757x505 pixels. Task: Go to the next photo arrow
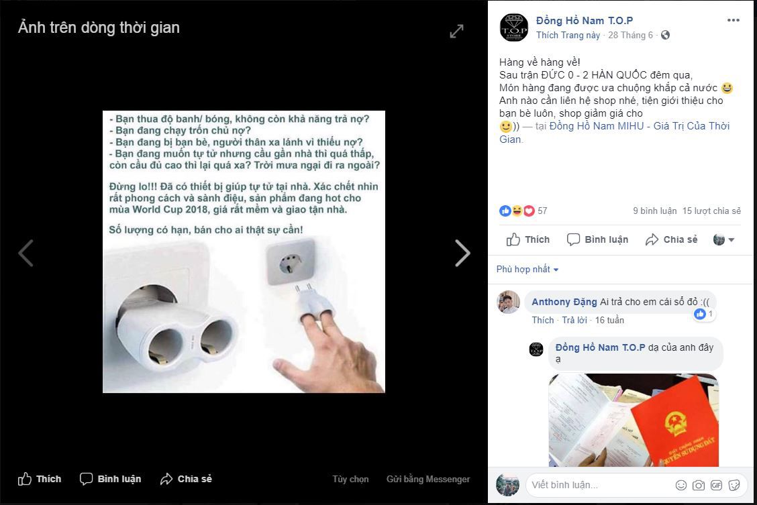click(462, 254)
